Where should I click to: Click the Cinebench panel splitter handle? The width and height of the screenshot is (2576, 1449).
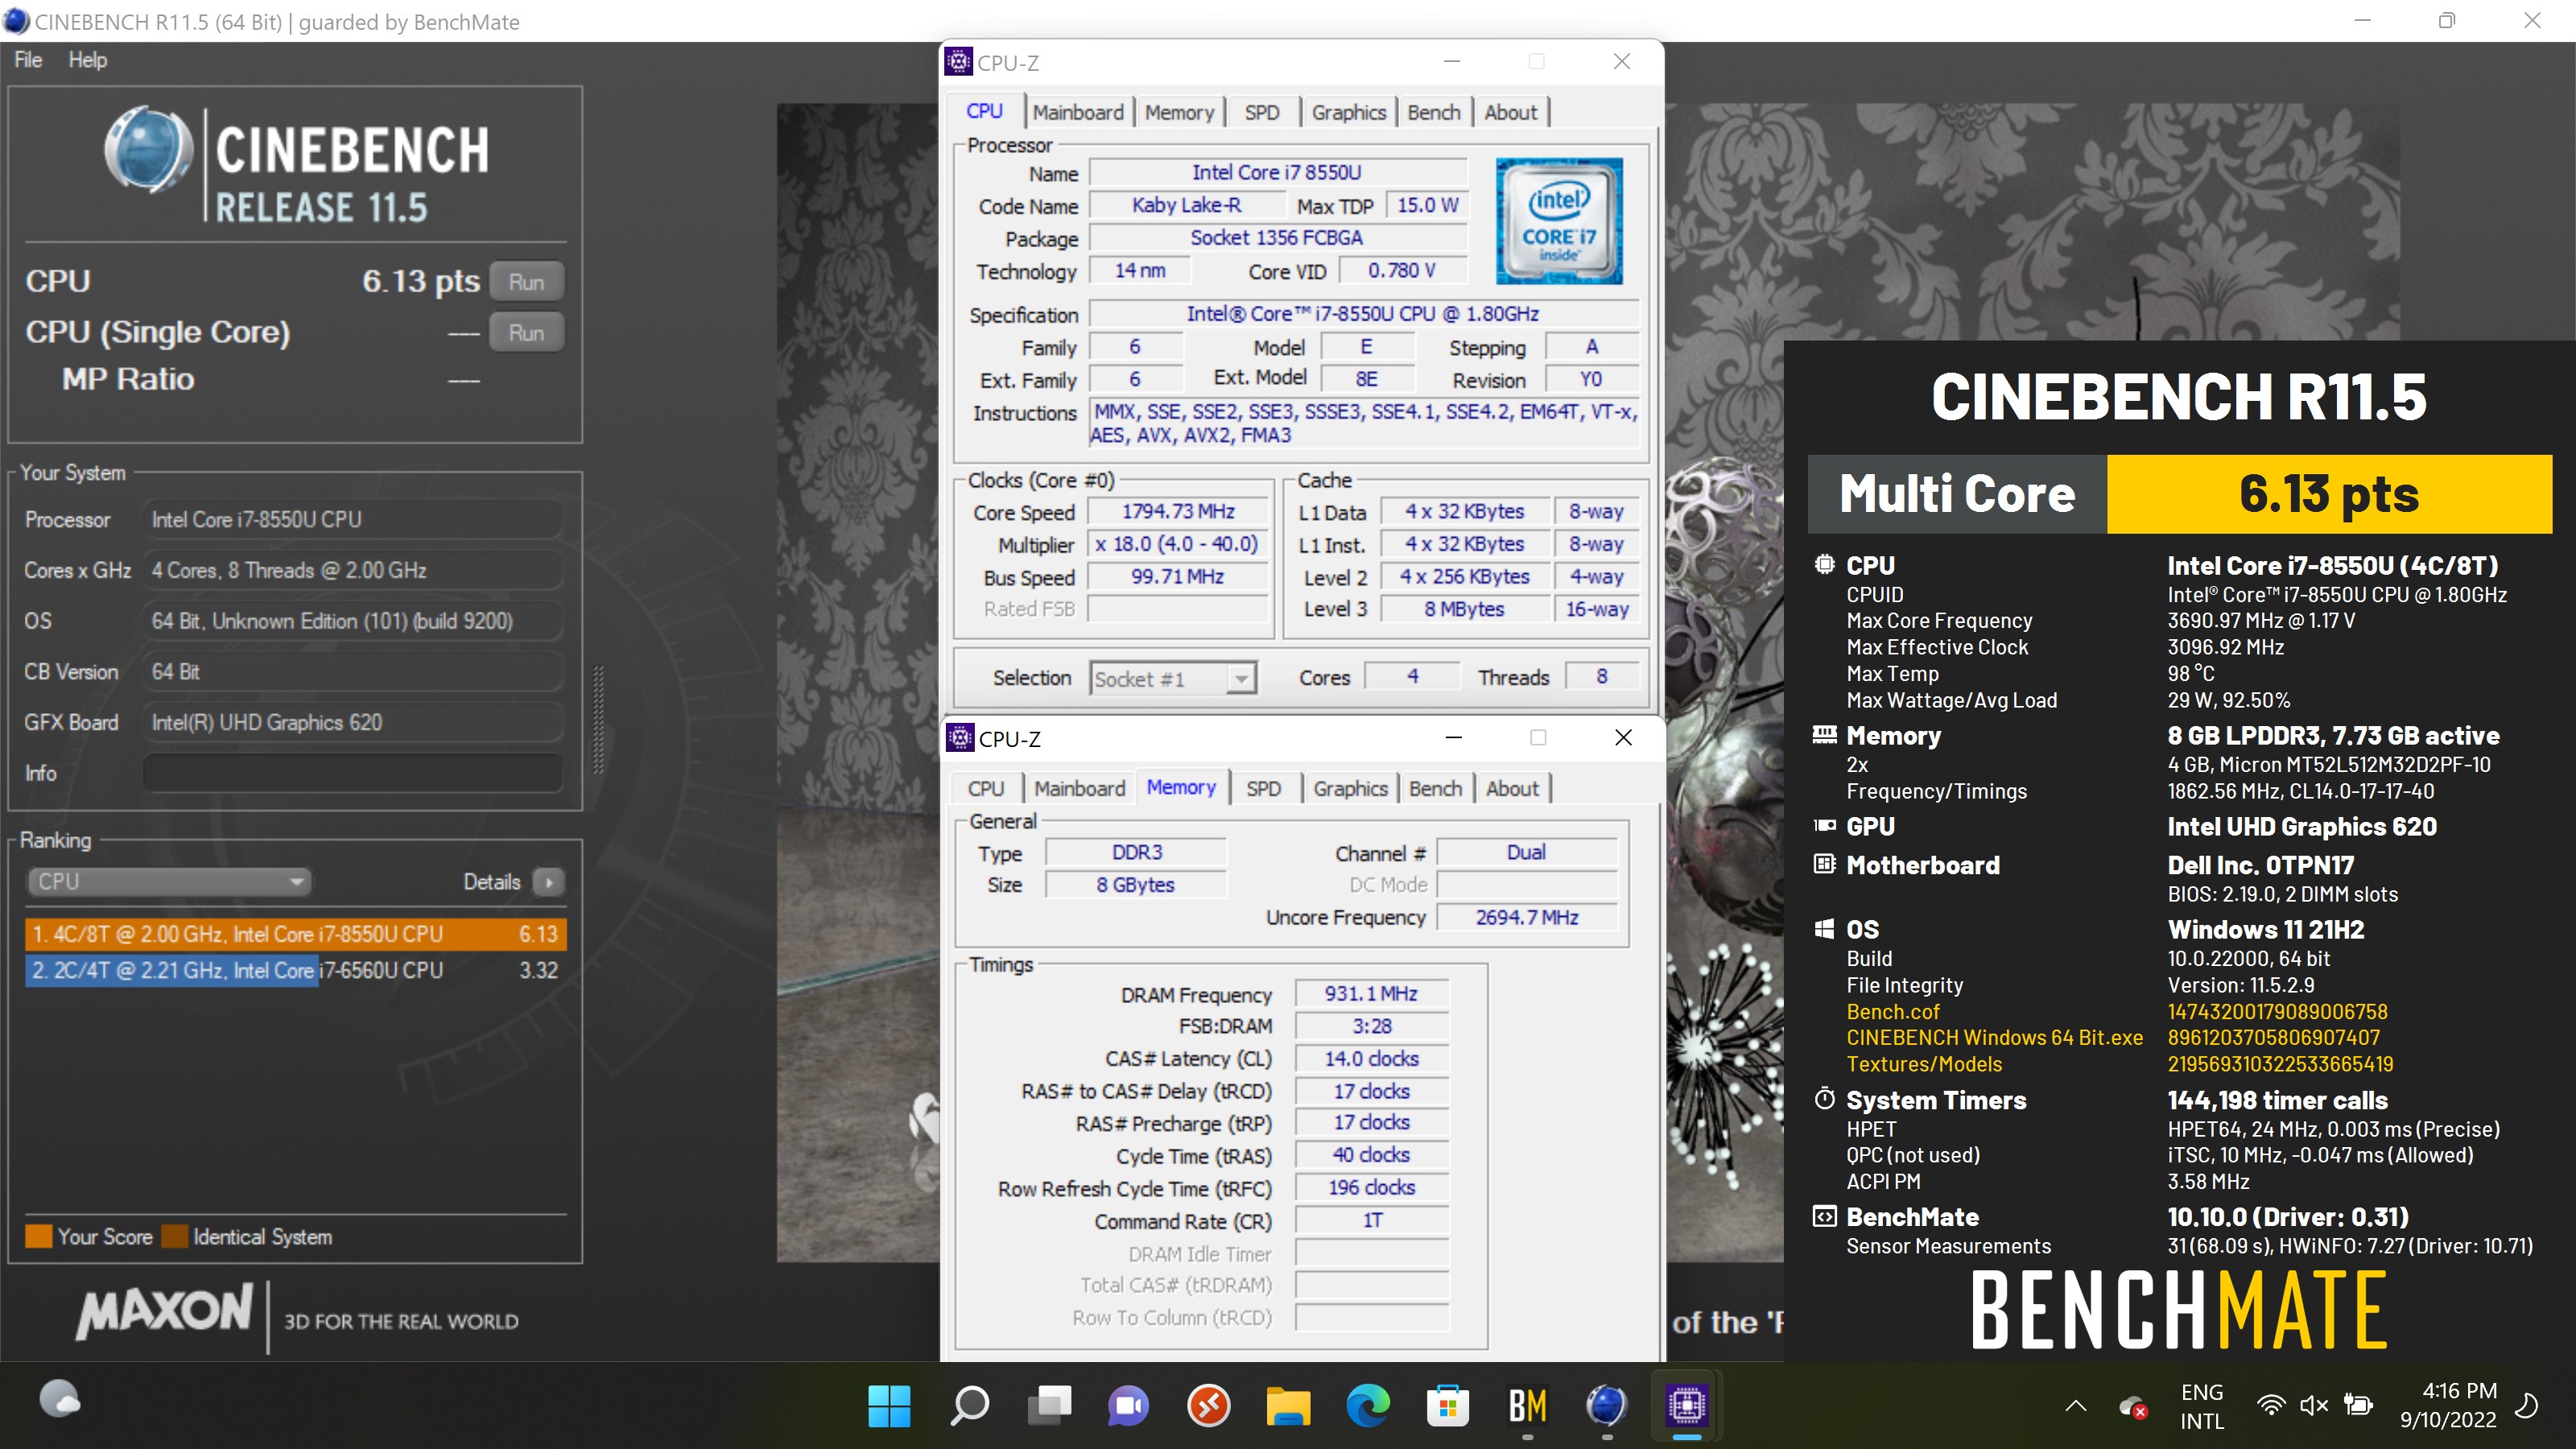point(599,720)
